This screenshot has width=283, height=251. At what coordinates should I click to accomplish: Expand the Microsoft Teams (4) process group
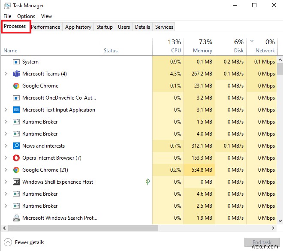tap(6, 74)
